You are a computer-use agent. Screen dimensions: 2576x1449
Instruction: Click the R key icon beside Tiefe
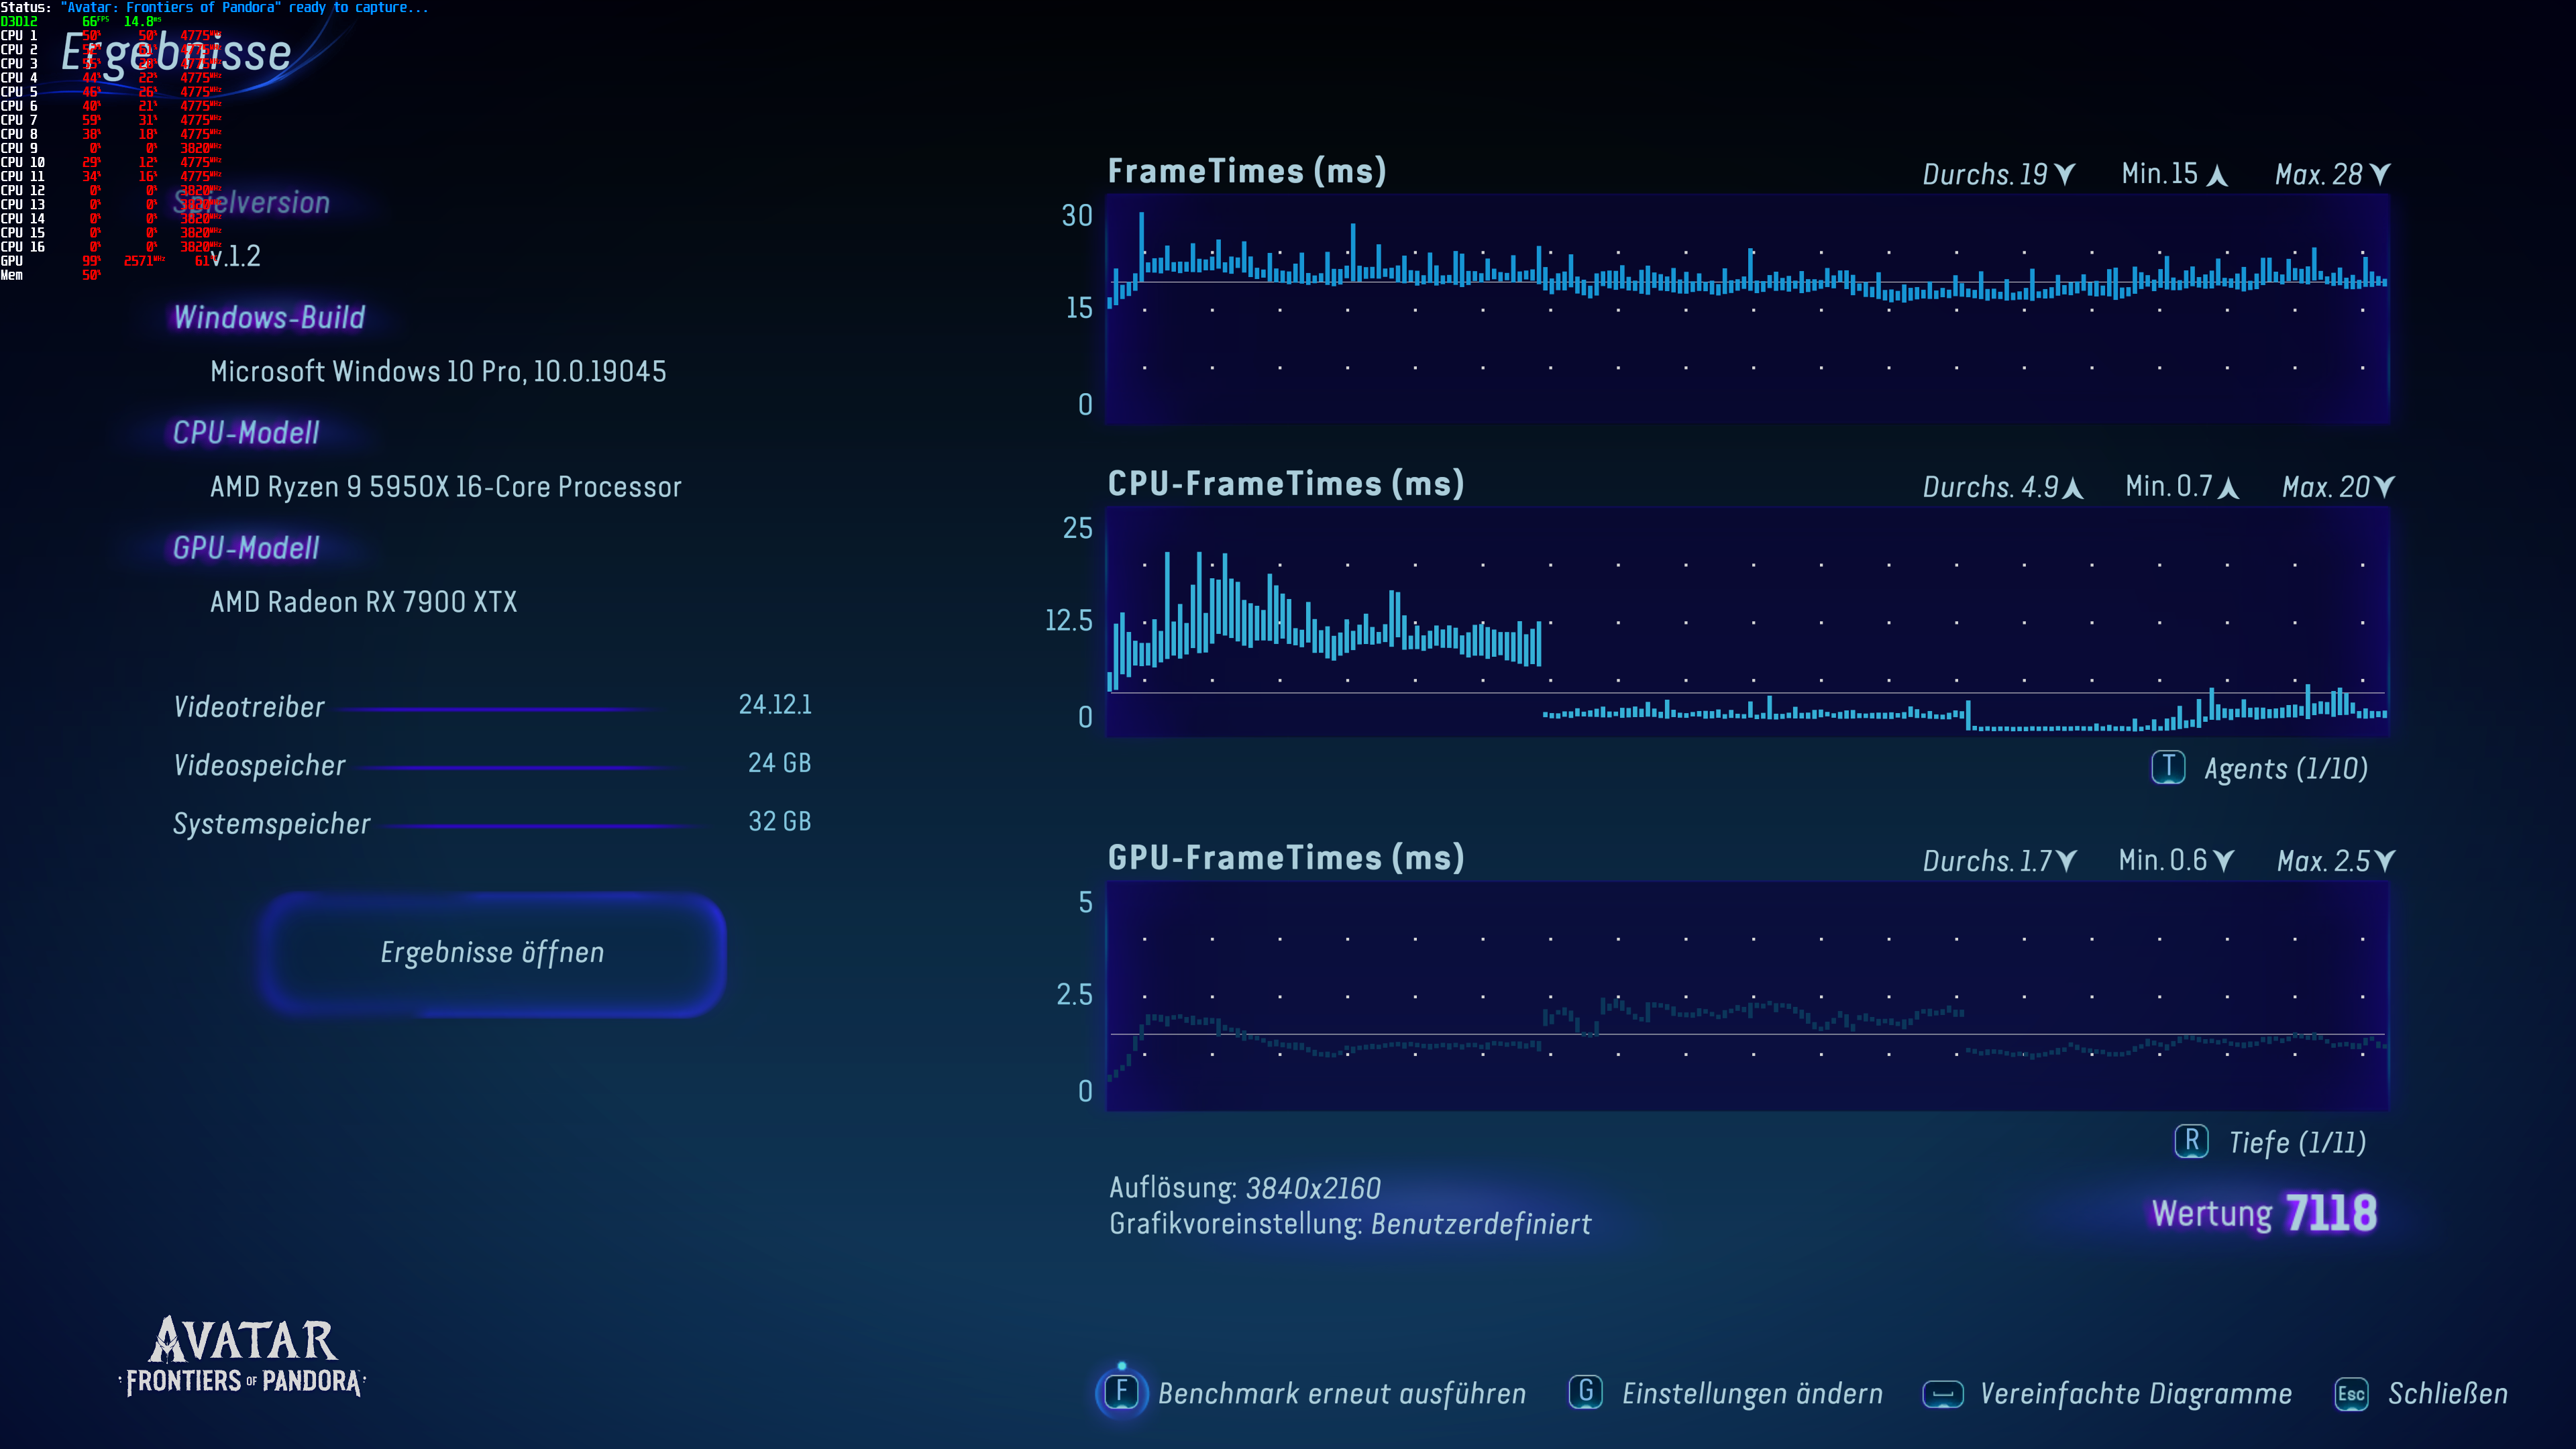(x=2191, y=1141)
